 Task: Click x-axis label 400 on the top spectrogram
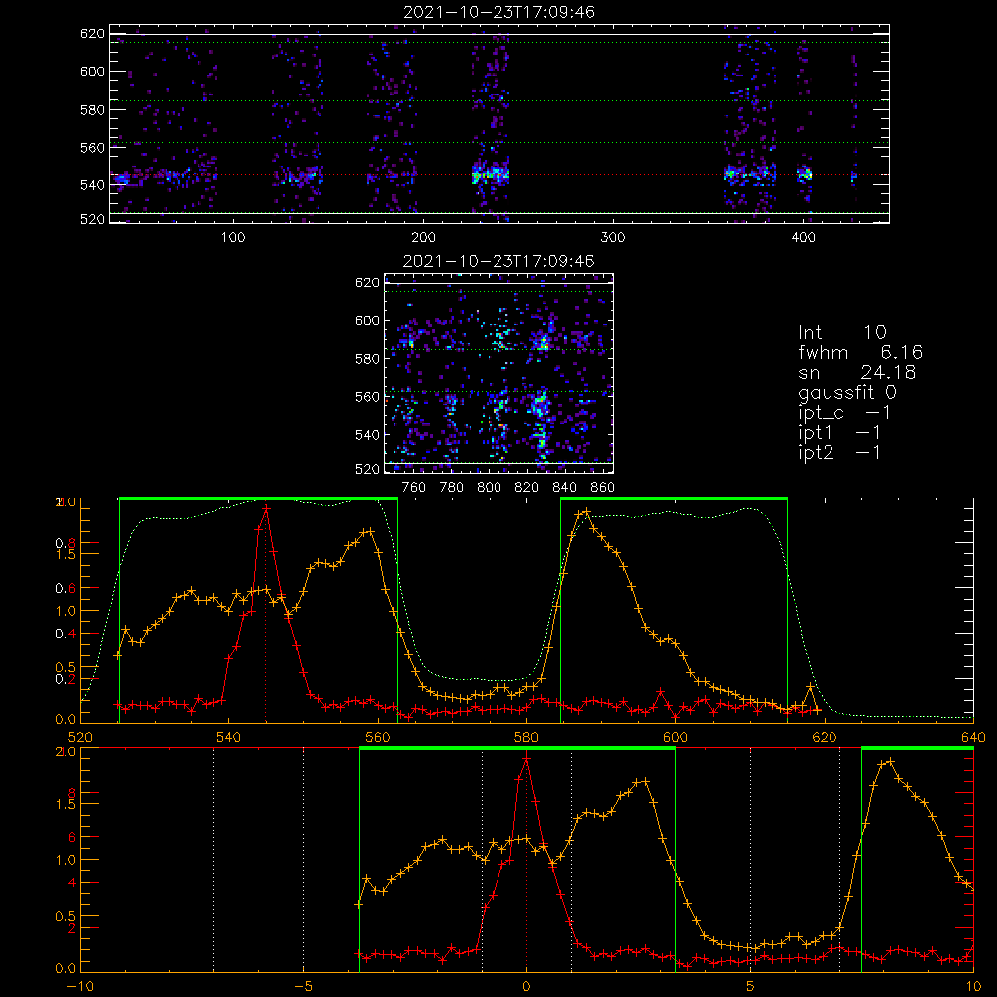point(803,238)
